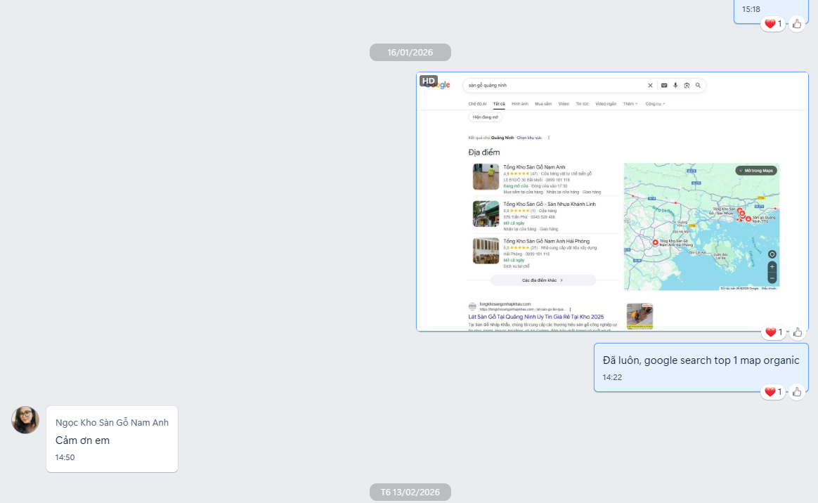Click the thumbs-up icon below the shared screenshot
Image resolution: width=818 pixels, height=503 pixels.
click(797, 332)
